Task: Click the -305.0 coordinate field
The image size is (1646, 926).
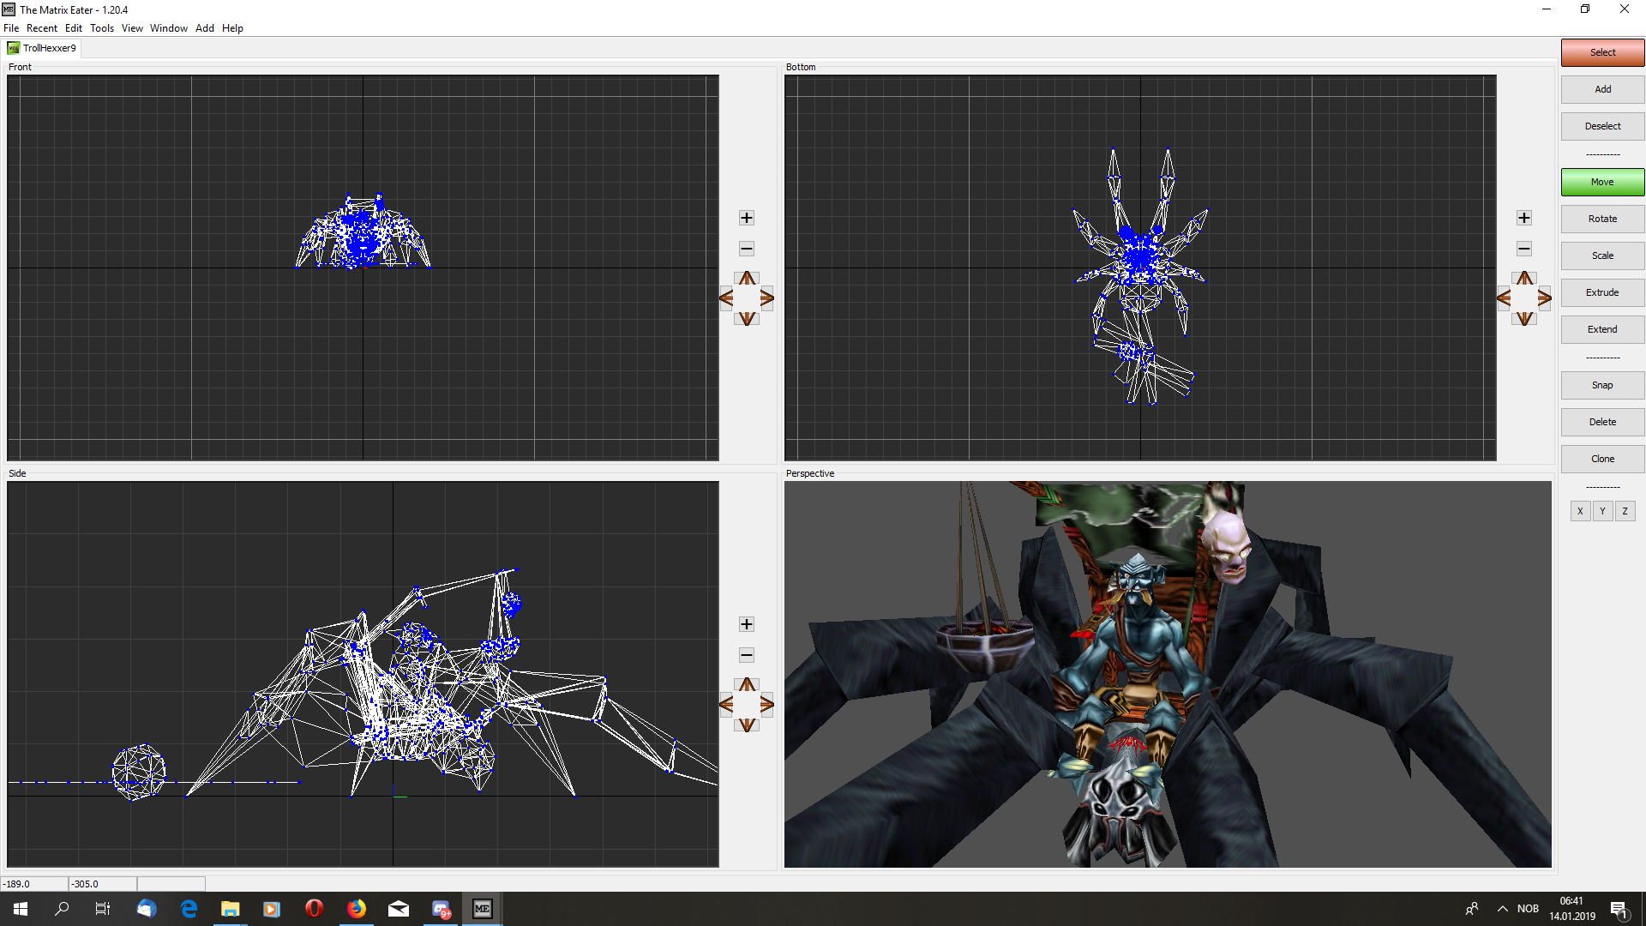Action: 103,884
